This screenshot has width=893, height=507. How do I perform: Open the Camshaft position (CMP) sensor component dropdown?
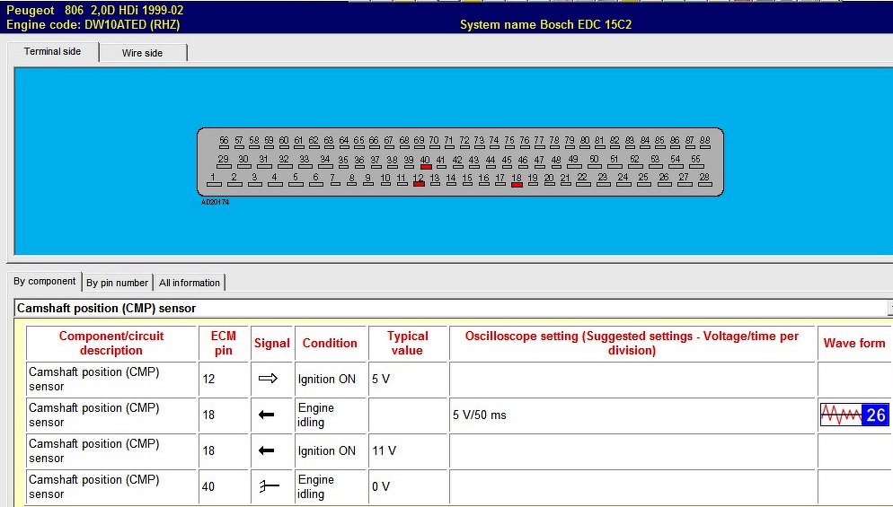(x=454, y=309)
